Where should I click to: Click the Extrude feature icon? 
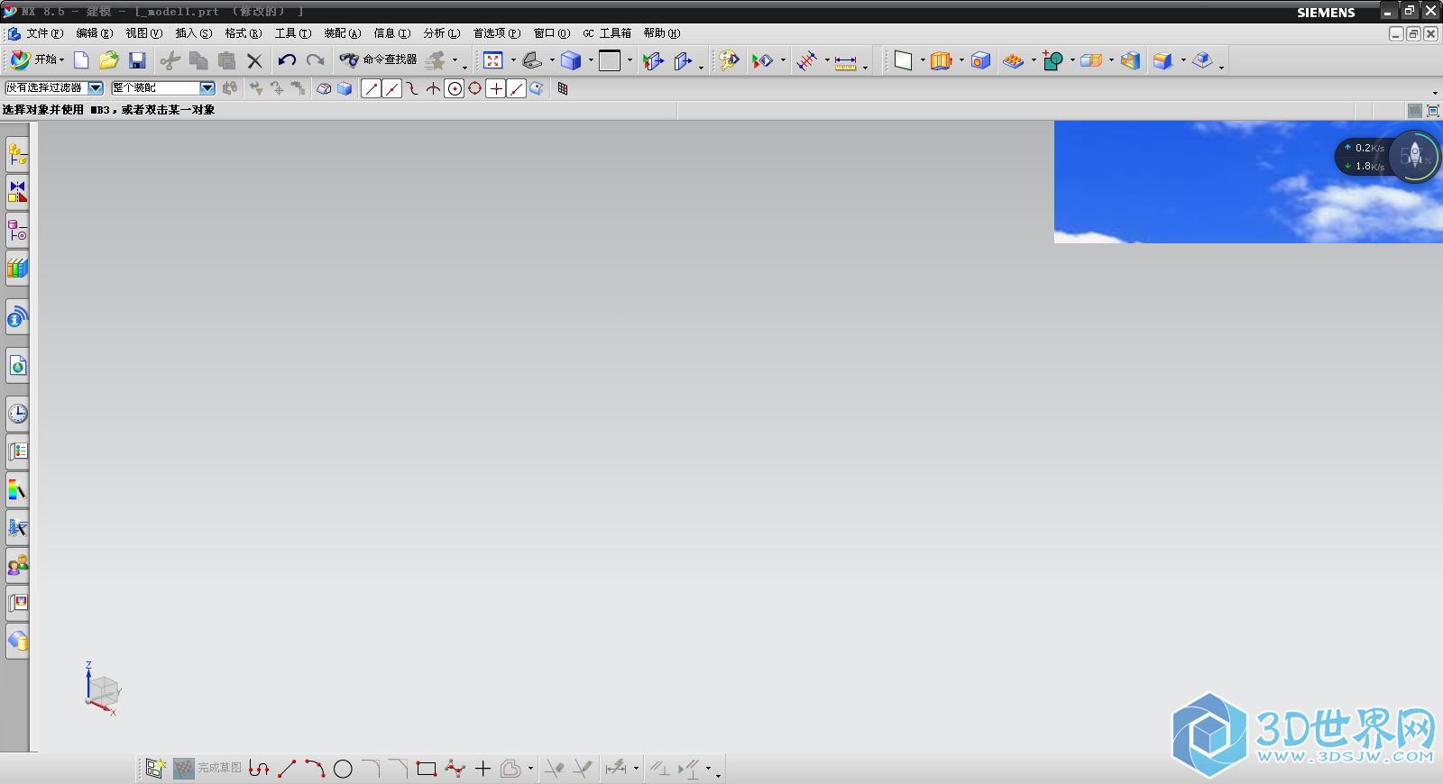(942, 60)
